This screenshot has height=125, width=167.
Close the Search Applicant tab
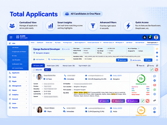click(85, 43)
